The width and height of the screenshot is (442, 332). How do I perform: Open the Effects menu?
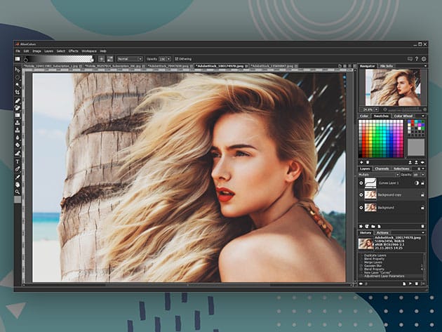click(73, 51)
